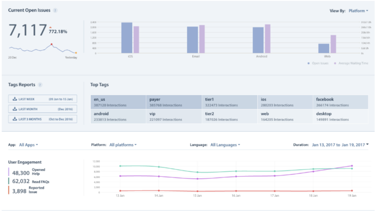Click the Opened Help purple color indicator

9,172
